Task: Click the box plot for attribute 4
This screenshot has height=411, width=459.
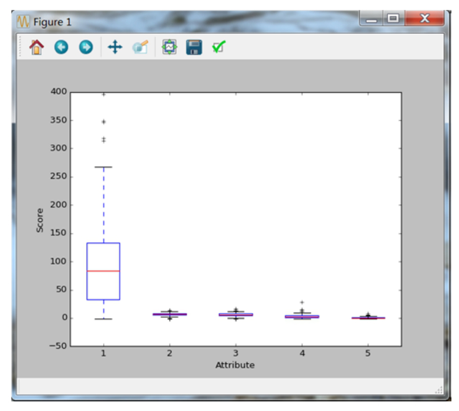Action: [x=302, y=316]
